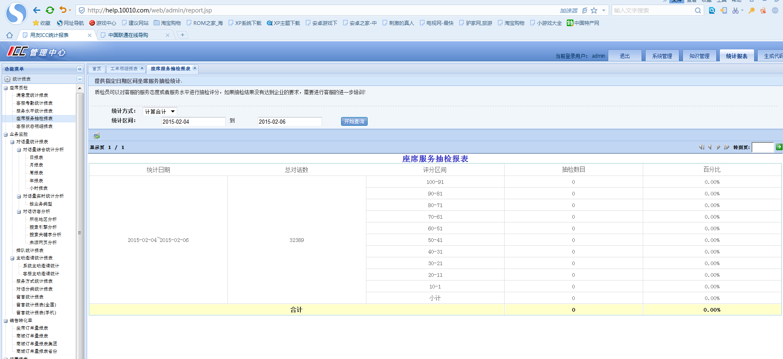Export the report with the green export icon
This screenshot has height=359, width=783.
point(97,135)
